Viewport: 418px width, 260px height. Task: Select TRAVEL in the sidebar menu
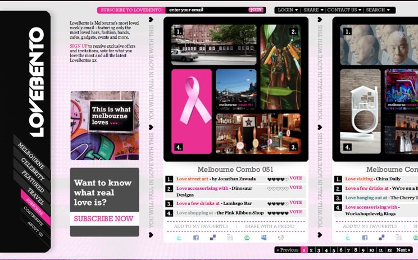tap(35, 196)
